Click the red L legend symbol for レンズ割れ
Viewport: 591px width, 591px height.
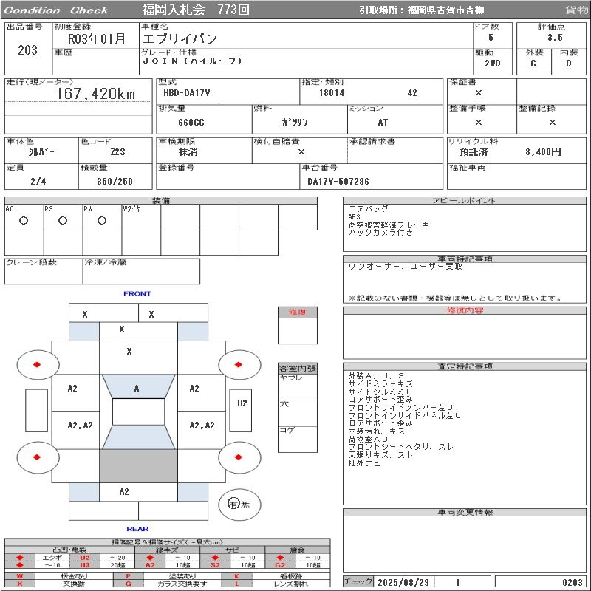[x=236, y=584]
